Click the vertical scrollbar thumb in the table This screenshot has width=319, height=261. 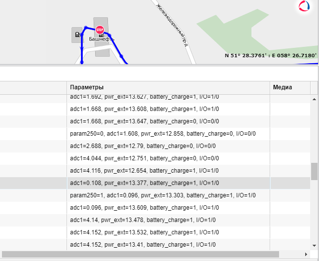[314, 171]
